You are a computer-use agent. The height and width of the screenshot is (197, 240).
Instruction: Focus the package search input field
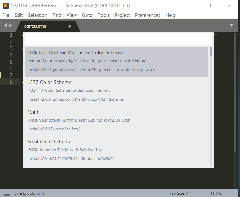(x=119, y=39)
